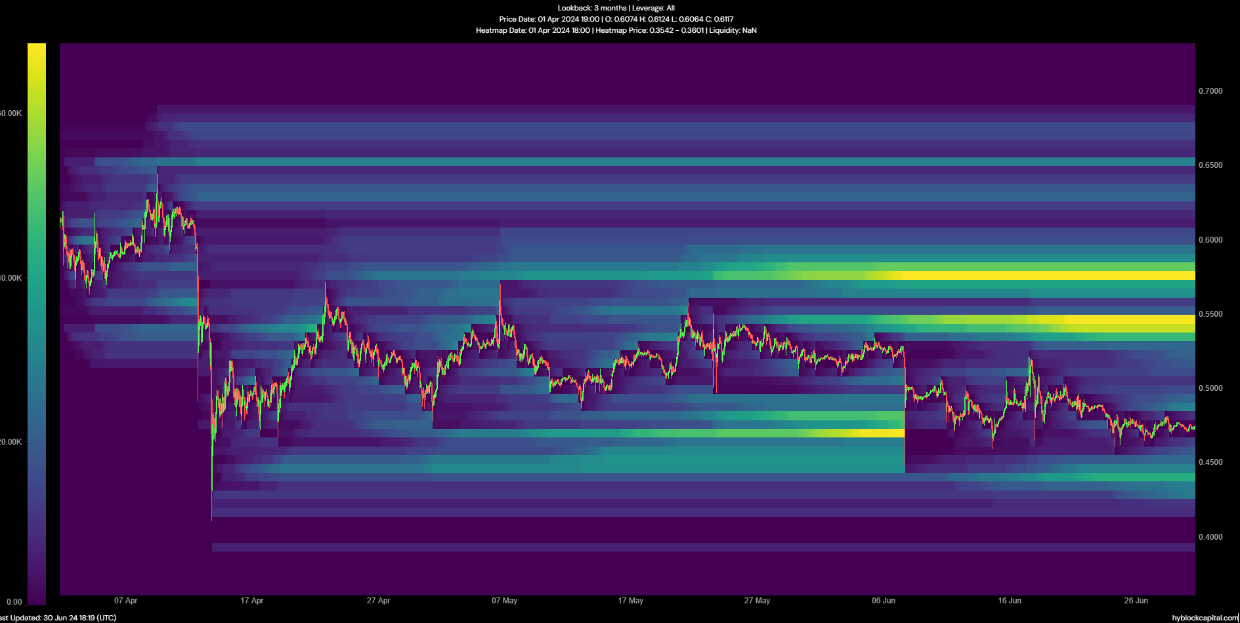Click the liquidity color scale bar
This screenshot has width=1240, height=623.
tap(37, 324)
